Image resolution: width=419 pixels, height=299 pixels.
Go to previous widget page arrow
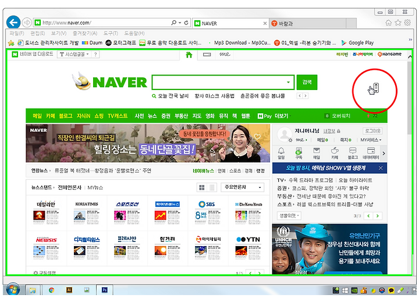(x=368, y=216)
